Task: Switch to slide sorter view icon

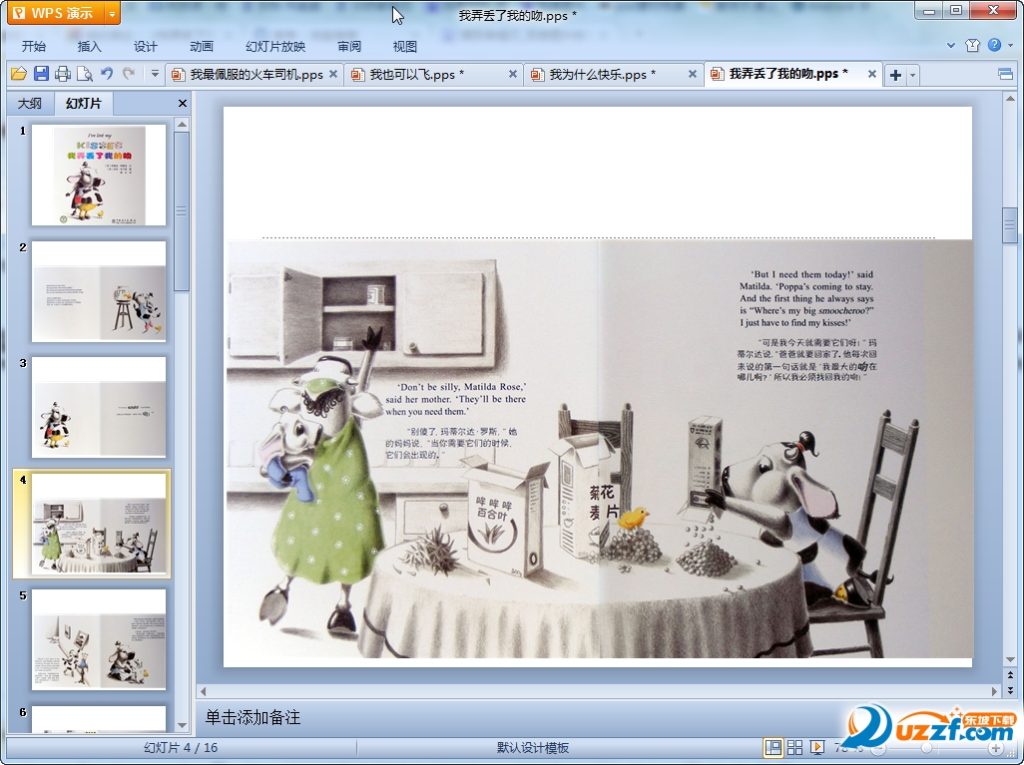Action: pyautogui.click(x=794, y=747)
